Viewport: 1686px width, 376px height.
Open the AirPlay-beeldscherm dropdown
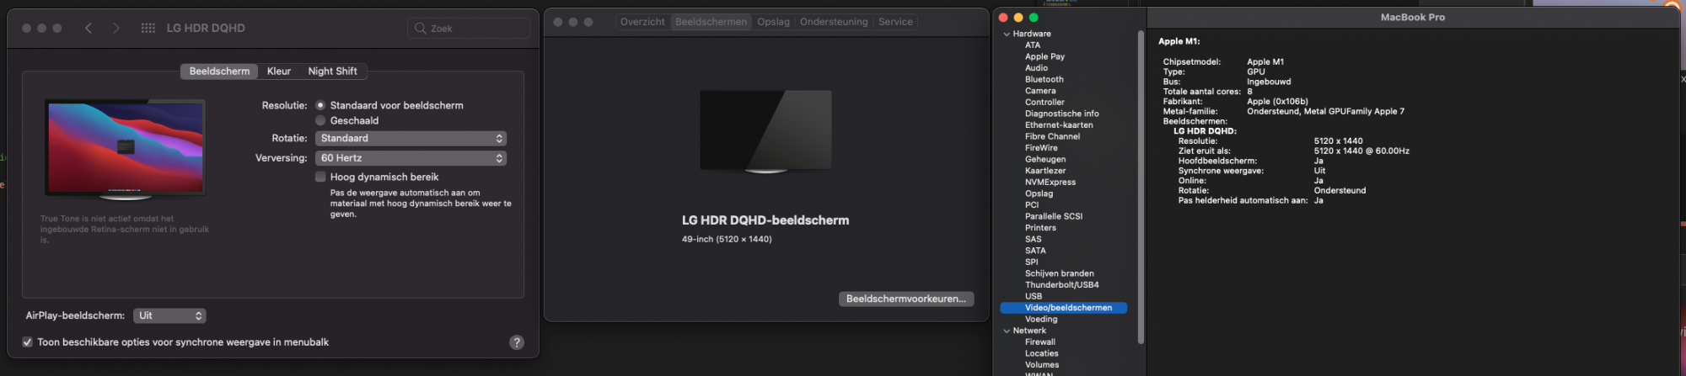169,315
